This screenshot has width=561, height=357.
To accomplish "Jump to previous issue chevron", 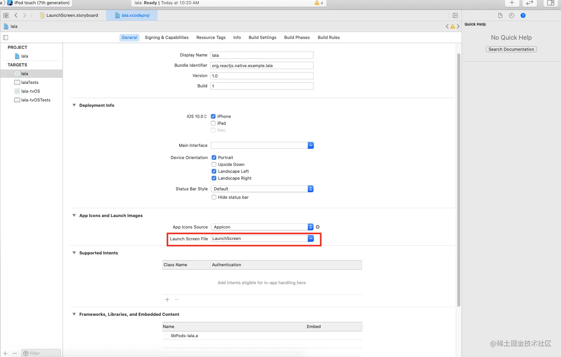I will click(x=447, y=26).
